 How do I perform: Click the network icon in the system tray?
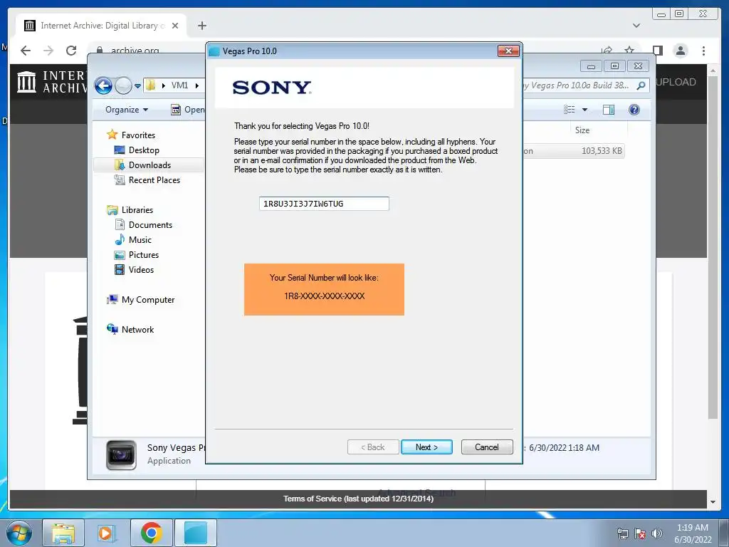(x=622, y=533)
